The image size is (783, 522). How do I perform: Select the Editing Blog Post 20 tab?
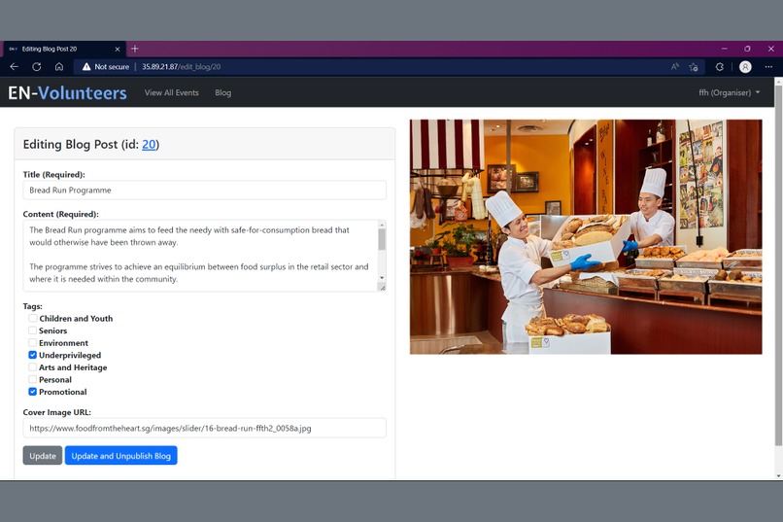pyautogui.click(x=65, y=49)
